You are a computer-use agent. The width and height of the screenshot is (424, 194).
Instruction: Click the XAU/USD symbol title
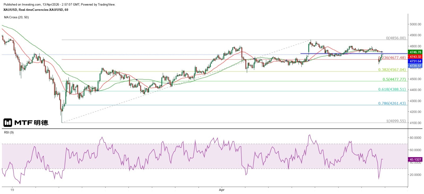(36, 10)
